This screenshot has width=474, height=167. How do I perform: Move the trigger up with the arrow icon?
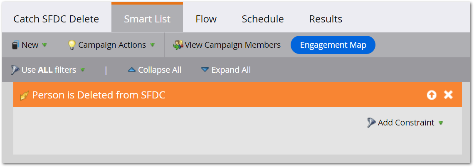(432, 95)
